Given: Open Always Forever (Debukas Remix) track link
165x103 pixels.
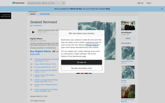Looking at the screenshot, I should click(x=46, y=85).
